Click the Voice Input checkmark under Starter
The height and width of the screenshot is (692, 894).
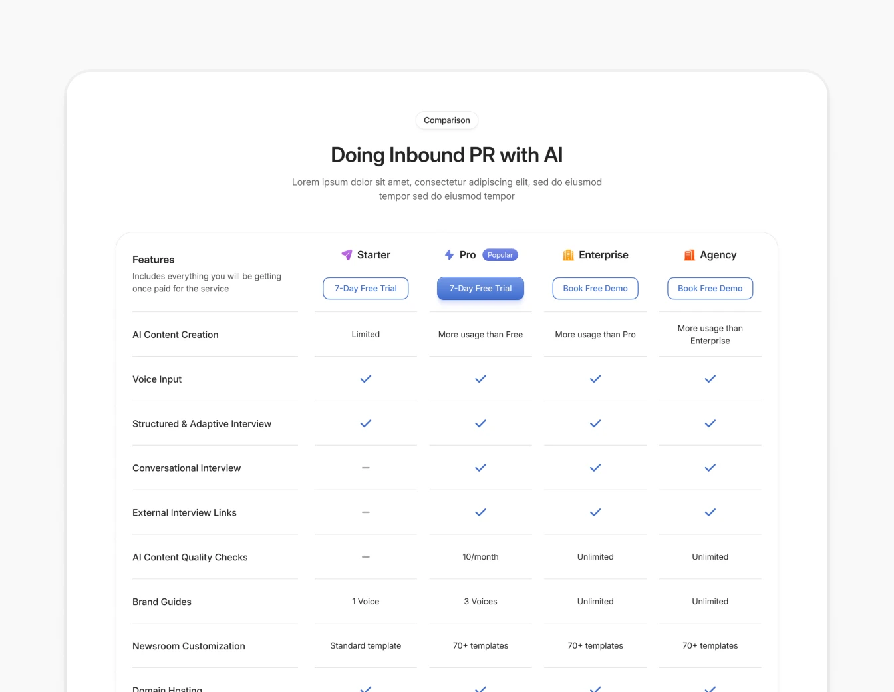(x=366, y=379)
